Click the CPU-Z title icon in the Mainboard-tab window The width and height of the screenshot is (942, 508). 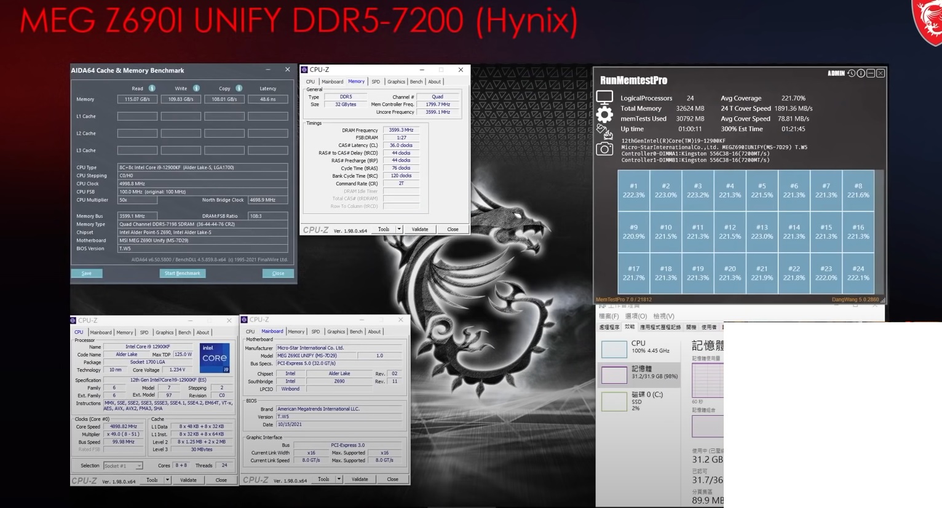(x=244, y=320)
